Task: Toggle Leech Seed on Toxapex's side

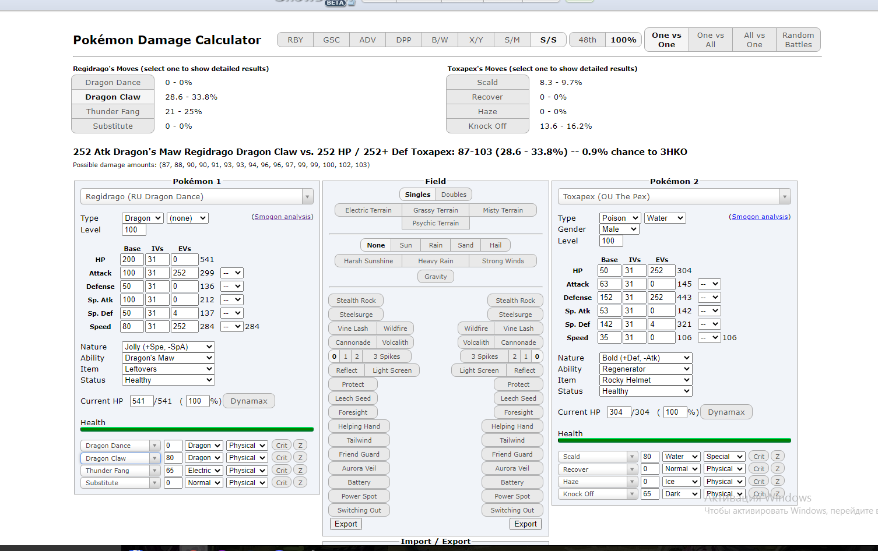Action: [518, 398]
